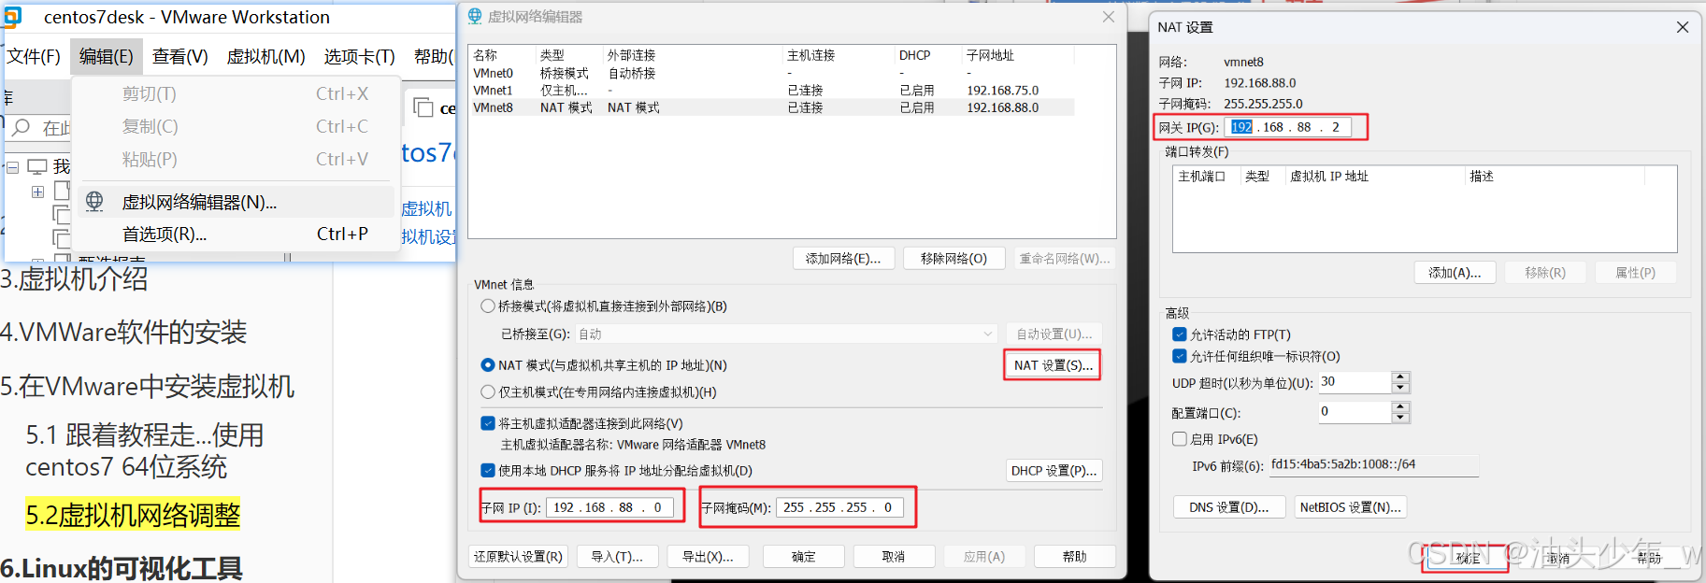This screenshot has height=583, width=1706.
Task: Open the 文件(F) menu
Action: tap(35, 57)
